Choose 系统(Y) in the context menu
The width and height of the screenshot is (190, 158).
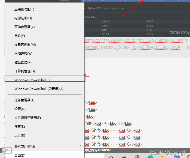45,36
